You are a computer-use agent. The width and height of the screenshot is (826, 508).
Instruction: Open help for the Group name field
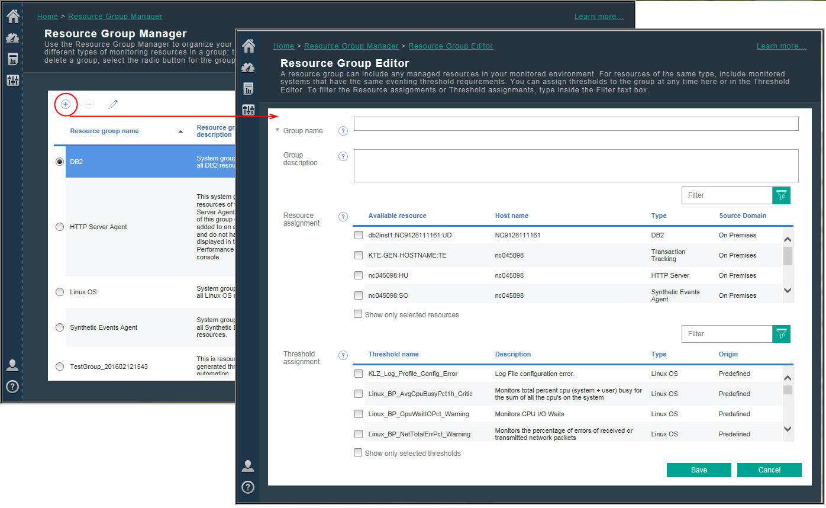(343, 131)
